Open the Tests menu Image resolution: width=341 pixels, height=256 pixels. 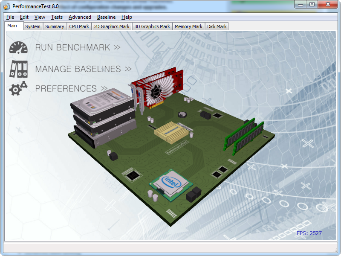pyautogui.click(x=57, y=17)
